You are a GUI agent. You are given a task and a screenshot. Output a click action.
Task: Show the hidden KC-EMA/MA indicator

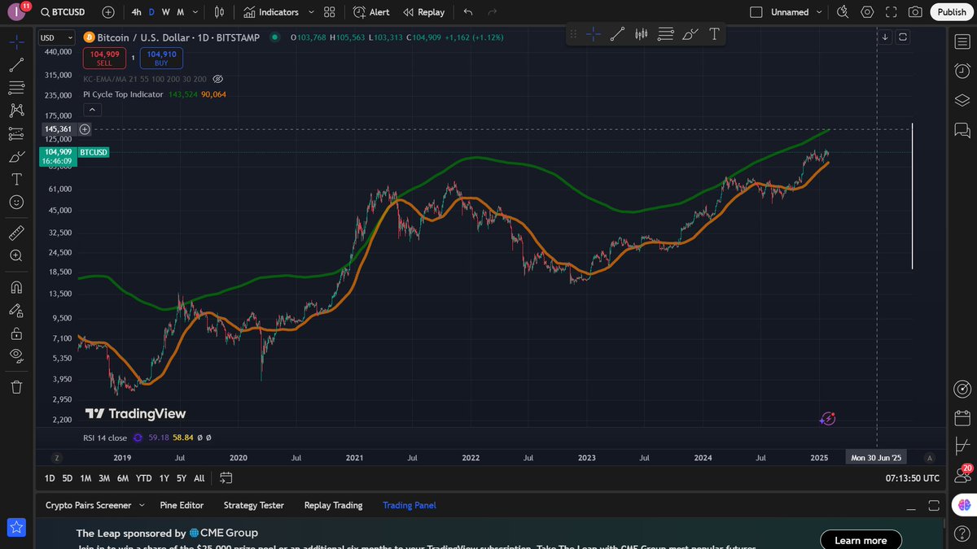217,79
